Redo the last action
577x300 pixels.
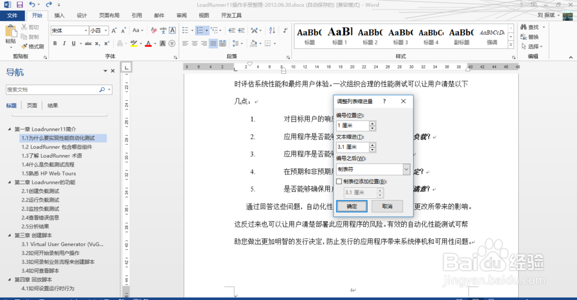(48, 5)
